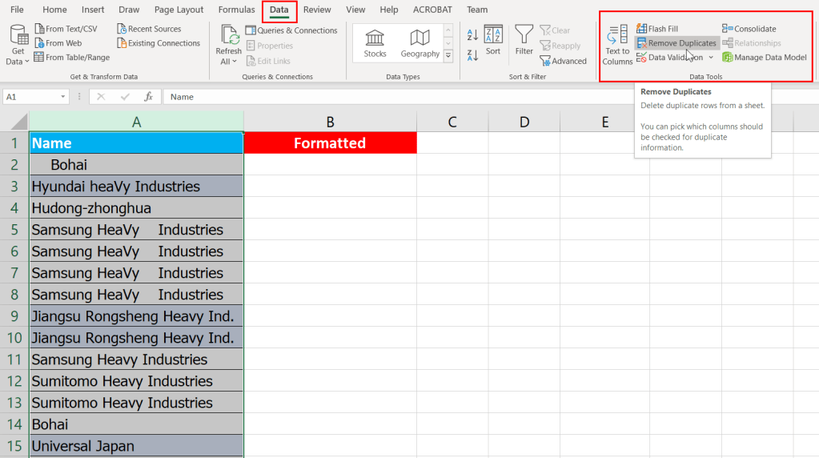The height and width of the screenshot is (458, 819).
Task: Open Queries & Connections pane
Action: pos(291,30)
